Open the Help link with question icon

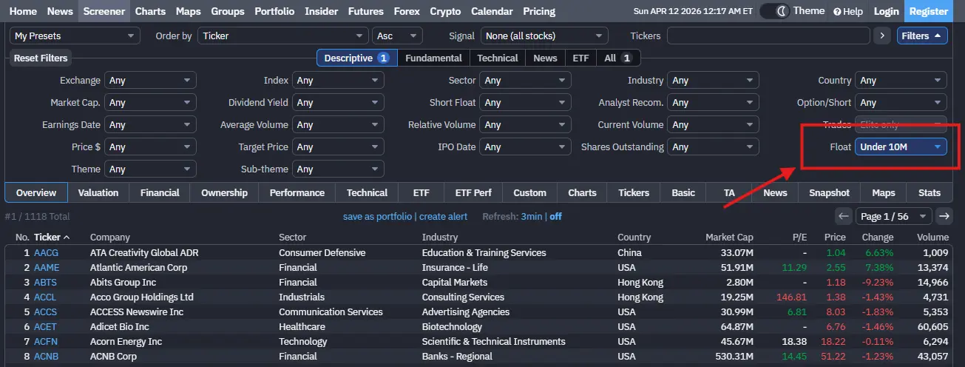pyautogui.click(x=847, y=11)
